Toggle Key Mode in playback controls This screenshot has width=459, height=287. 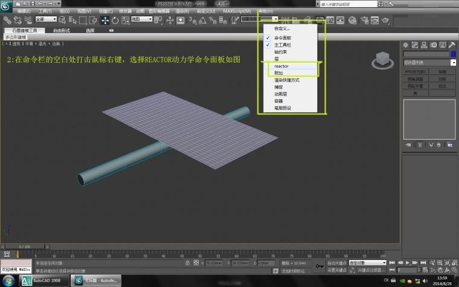coord(392,269)
